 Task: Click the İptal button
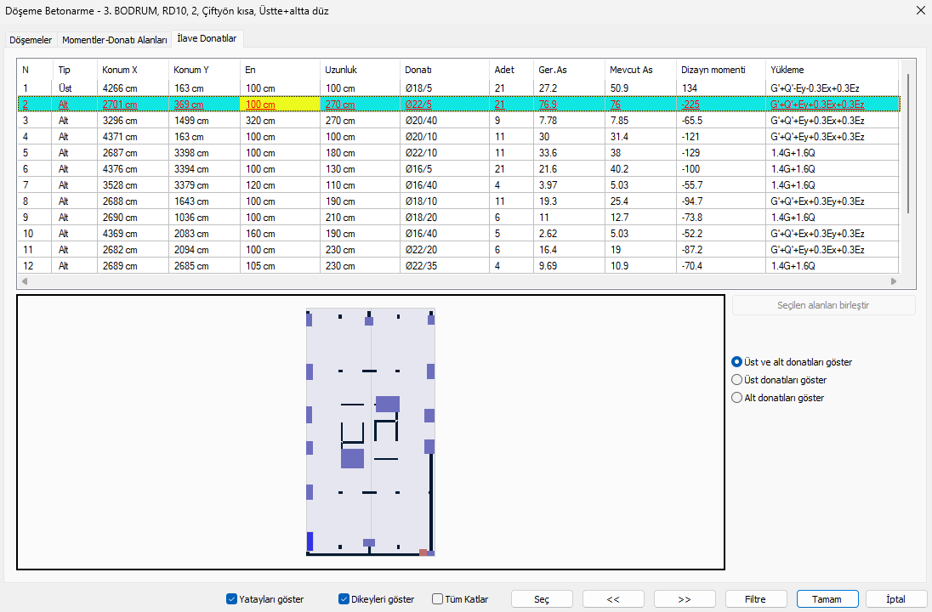895,599
